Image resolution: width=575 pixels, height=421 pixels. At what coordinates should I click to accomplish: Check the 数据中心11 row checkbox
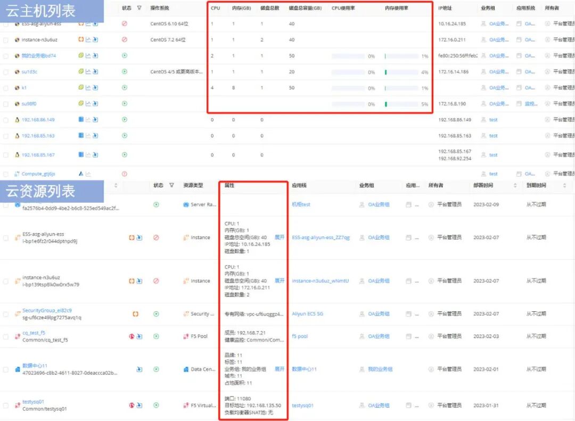5,370
